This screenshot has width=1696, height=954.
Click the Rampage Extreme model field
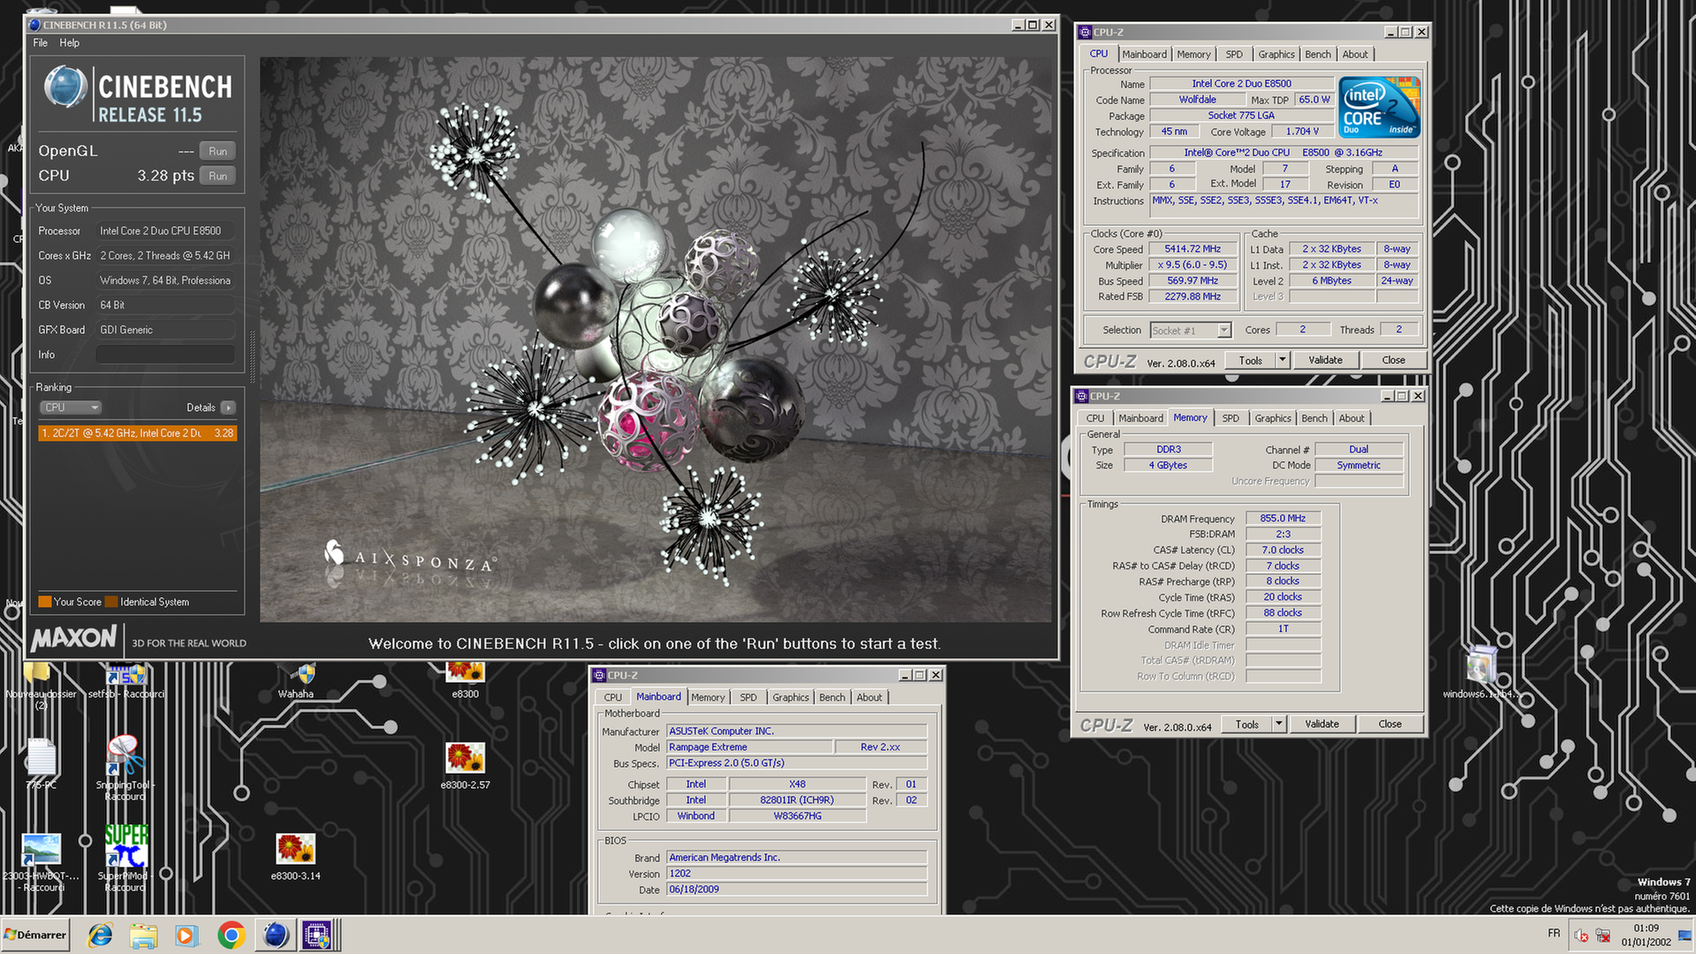(749, 747)
